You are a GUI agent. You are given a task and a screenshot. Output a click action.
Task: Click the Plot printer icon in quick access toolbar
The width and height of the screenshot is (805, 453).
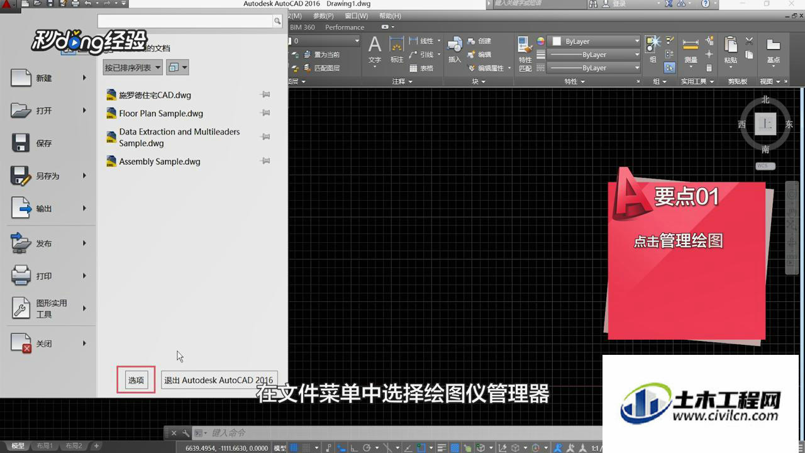click(x=75, y=4)
